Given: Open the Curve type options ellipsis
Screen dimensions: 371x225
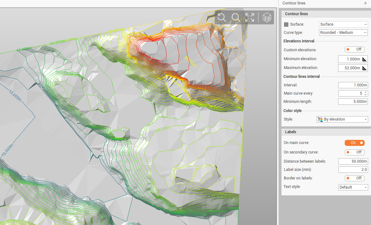Looking at the screenshot, I should coord(365,33).
